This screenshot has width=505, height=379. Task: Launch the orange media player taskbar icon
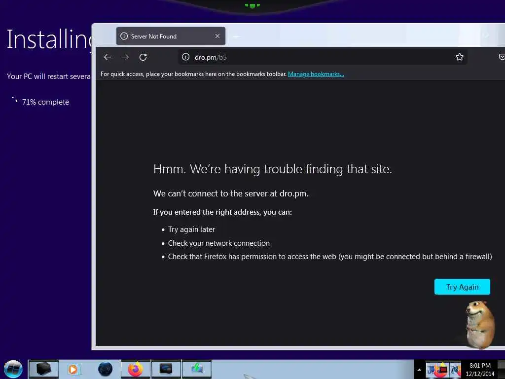click(x=74, y=369)
